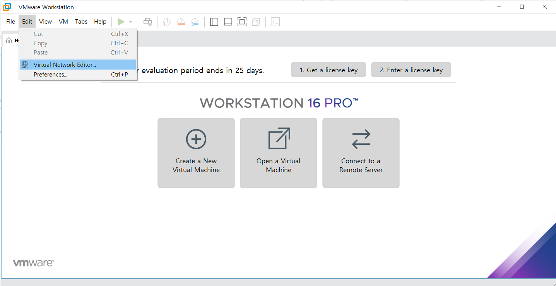Choose Preferences from the Edit menu
Image resolution: width=556 pixels, height=286 pixels.
78,75
